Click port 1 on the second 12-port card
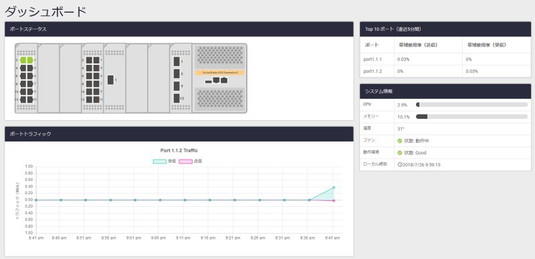The height and width of the screenshot is (259, 535). click(96, 60)
